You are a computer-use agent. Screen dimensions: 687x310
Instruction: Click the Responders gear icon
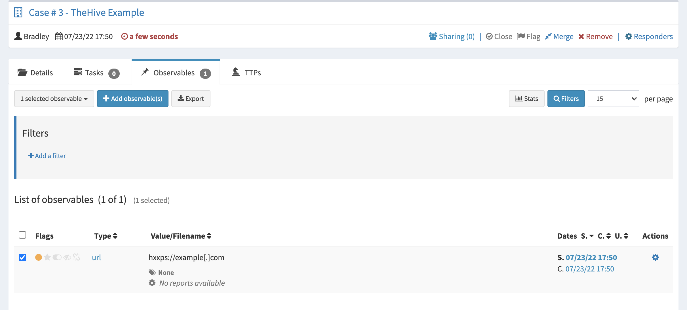click(x=629, y=36)
